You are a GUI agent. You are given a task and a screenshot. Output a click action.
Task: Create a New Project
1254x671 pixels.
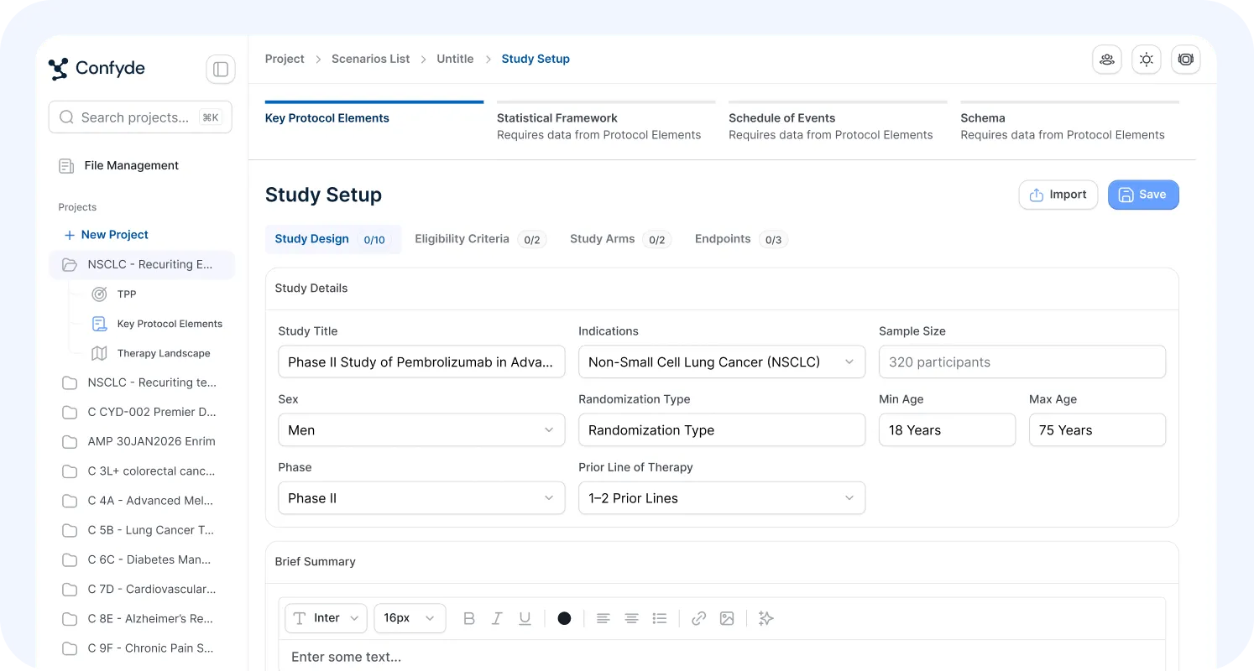pos(107,235)
